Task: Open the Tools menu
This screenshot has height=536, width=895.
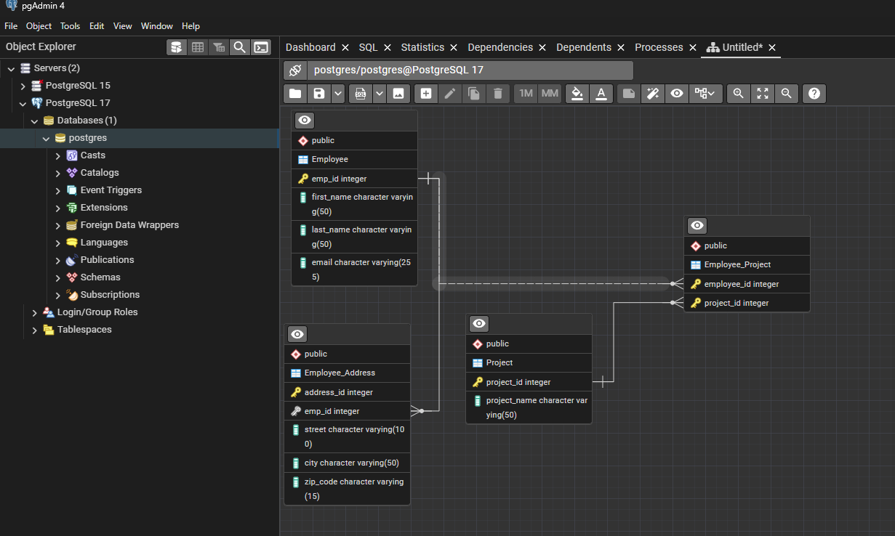Action: pyautogui.click(x=70, y=26)
